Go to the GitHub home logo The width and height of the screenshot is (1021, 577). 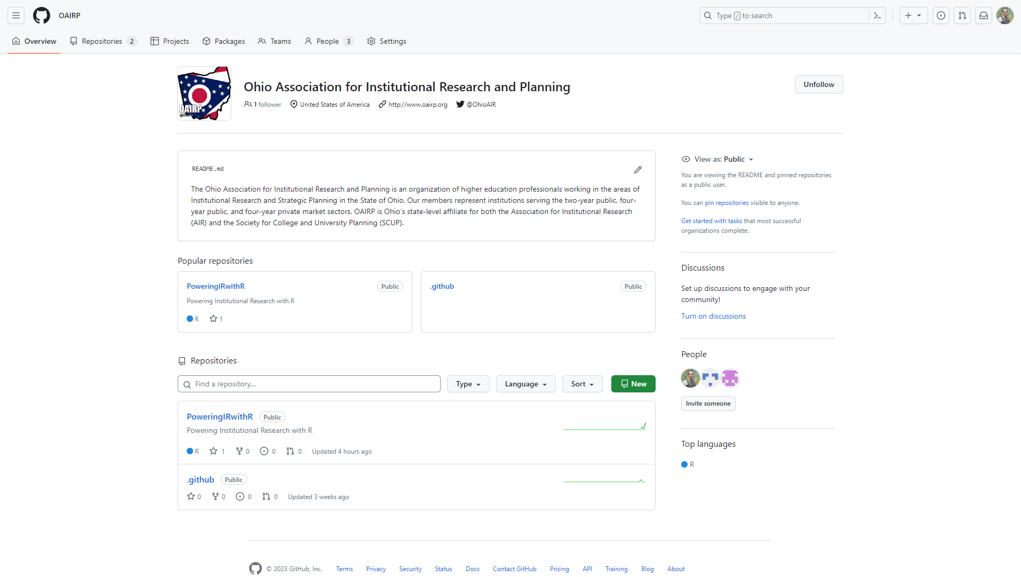pyautogui.click(x=42, y=15)
